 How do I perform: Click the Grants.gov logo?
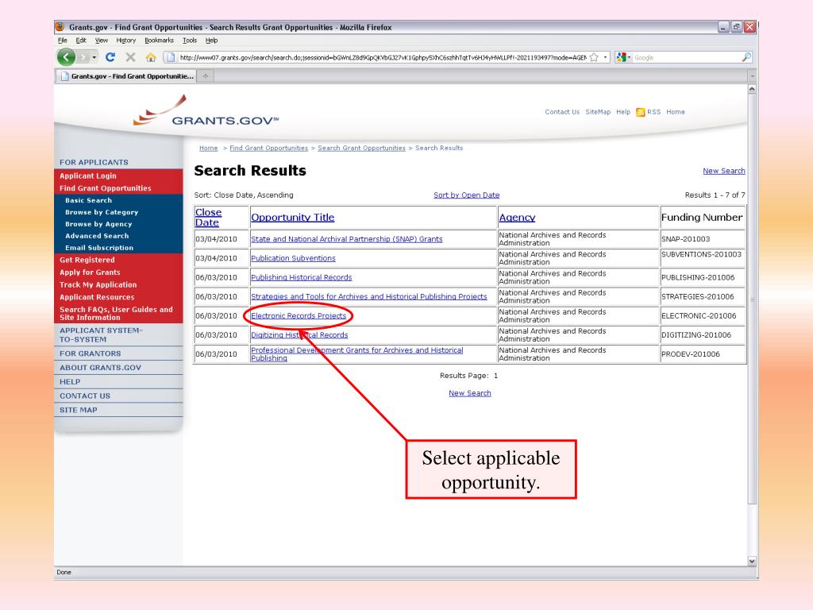206,111
